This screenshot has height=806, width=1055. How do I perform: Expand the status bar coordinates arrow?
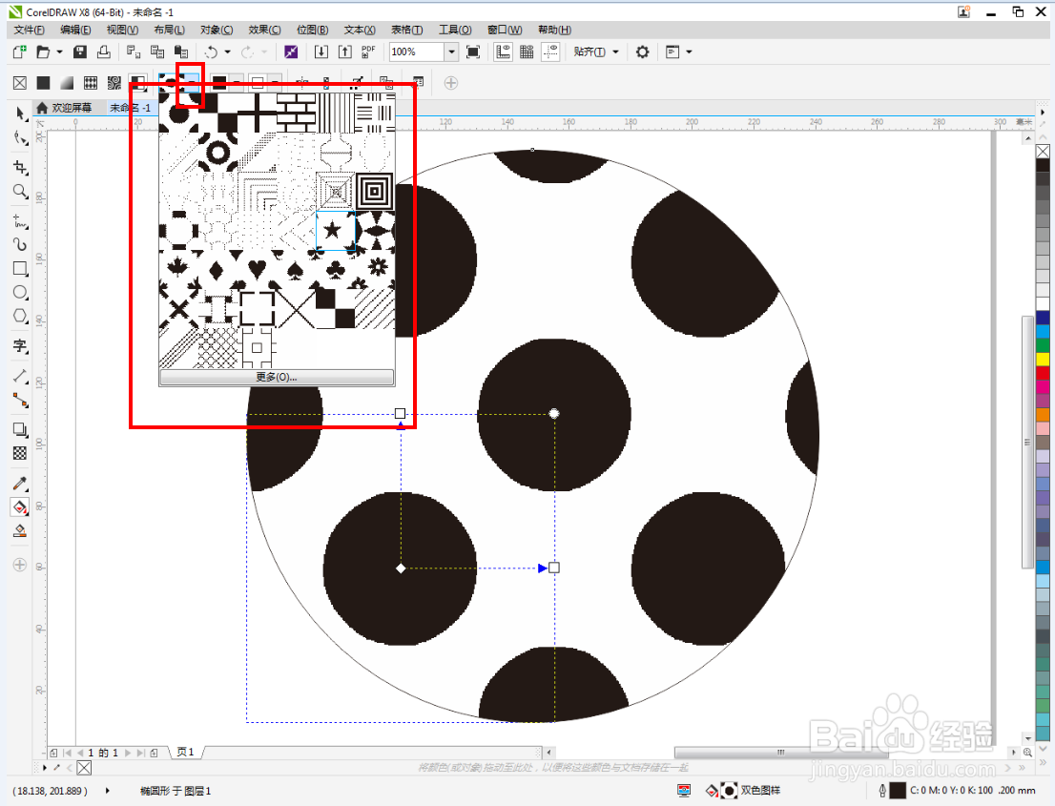108,791
